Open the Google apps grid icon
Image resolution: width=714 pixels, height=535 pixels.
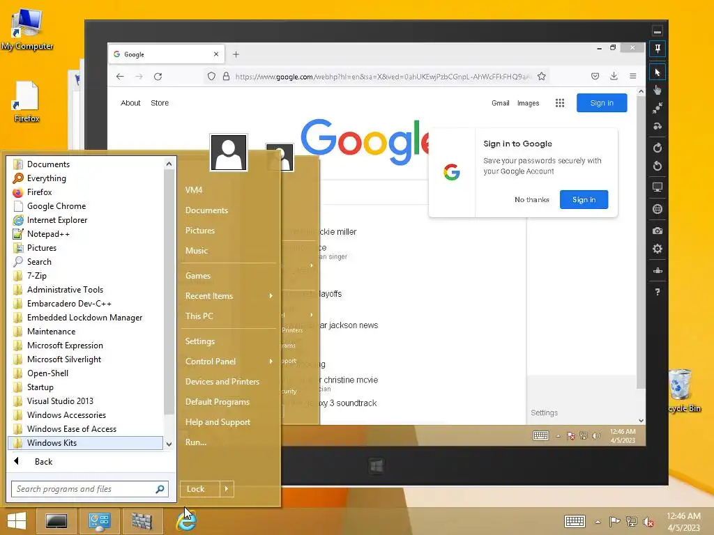560,103
